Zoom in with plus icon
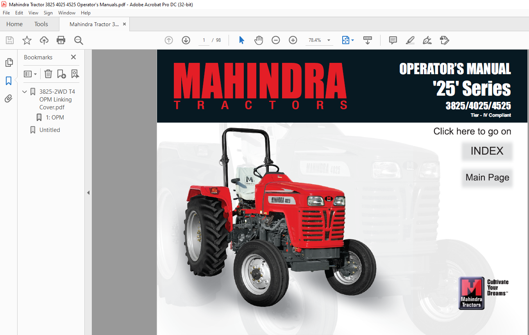 point(293,40)
